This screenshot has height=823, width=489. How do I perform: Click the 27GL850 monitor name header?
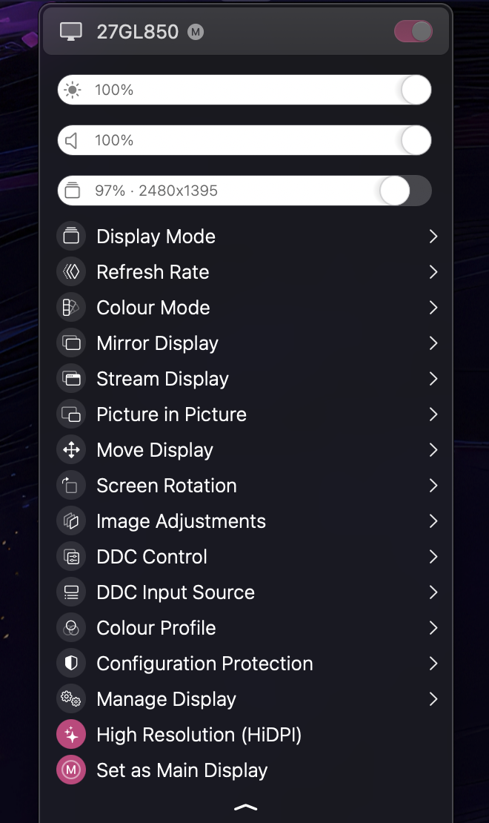(x=138, y=32)
